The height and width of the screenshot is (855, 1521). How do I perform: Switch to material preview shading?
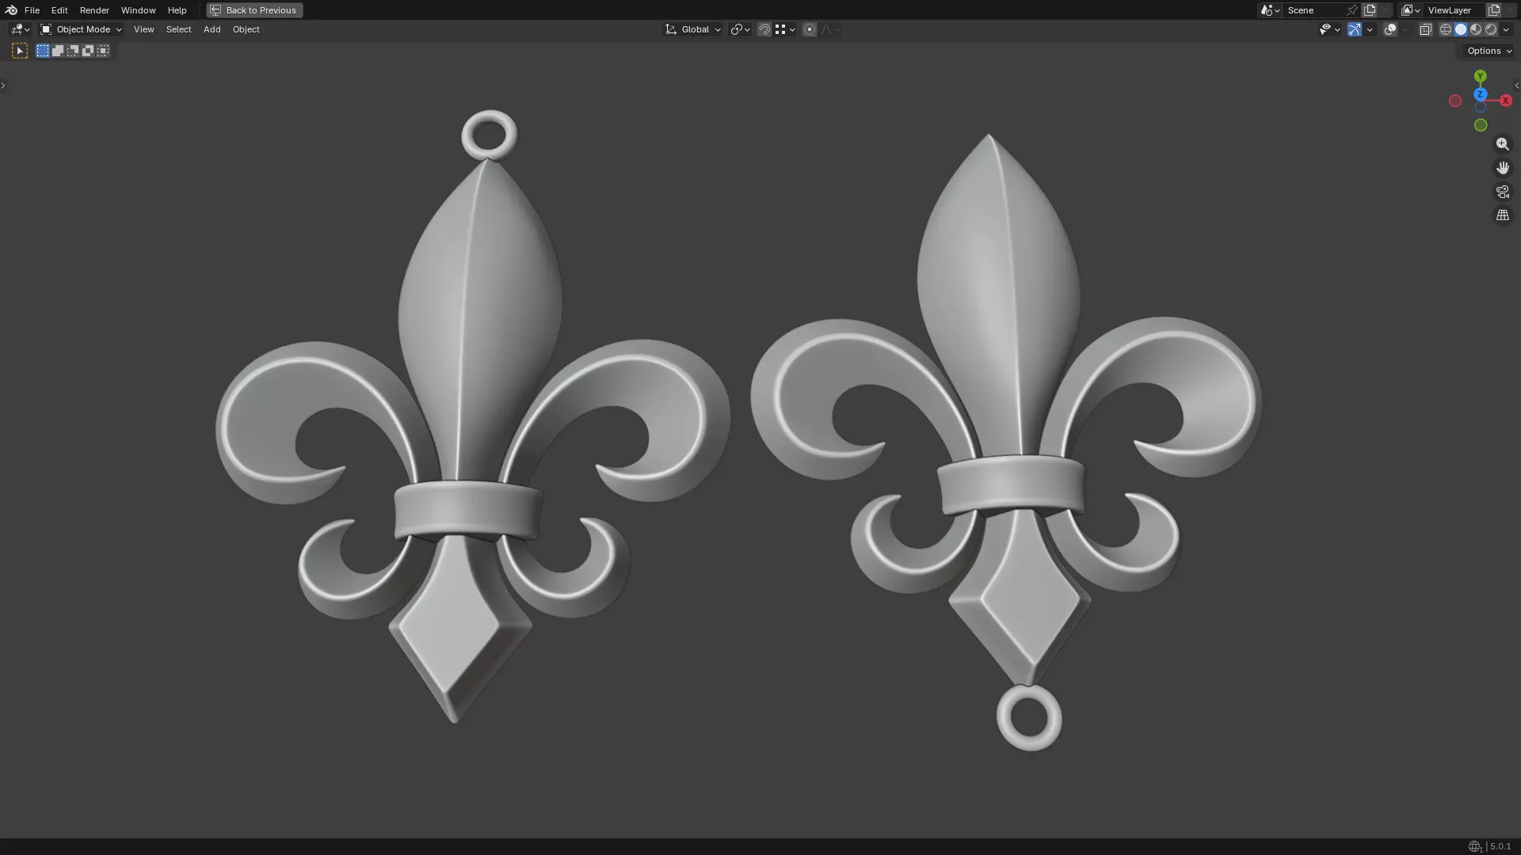[x=1476, y=29]
